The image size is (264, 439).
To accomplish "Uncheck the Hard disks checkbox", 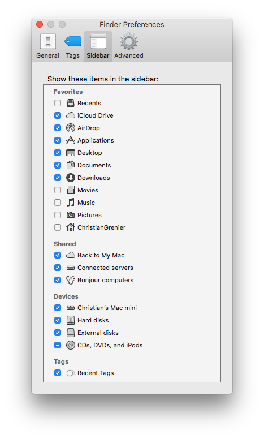I will (x=58, y=320).
